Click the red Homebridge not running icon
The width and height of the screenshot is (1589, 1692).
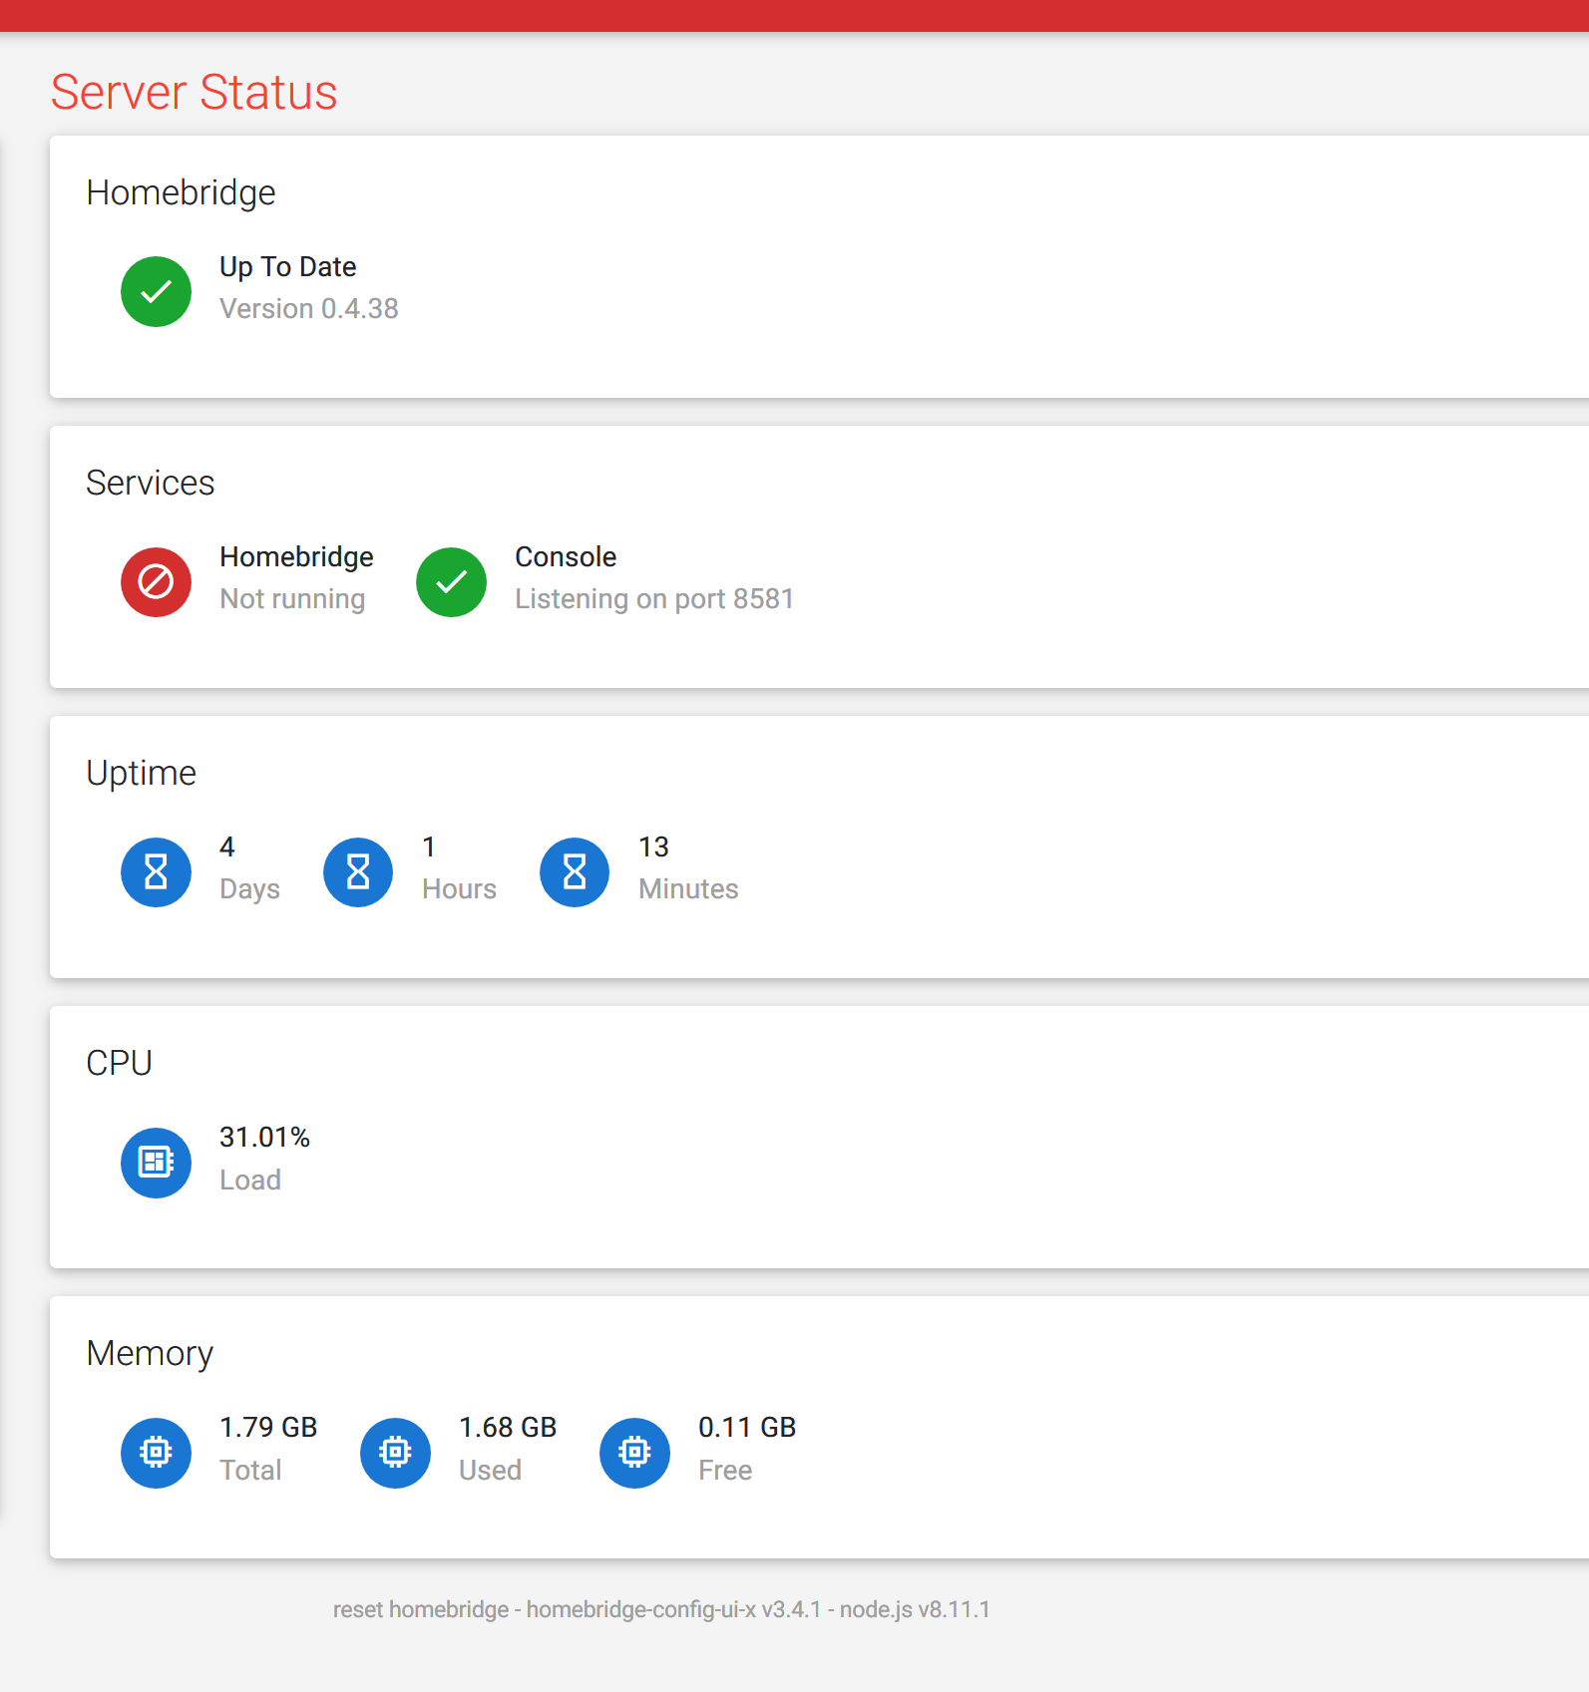tap(156, 581)
